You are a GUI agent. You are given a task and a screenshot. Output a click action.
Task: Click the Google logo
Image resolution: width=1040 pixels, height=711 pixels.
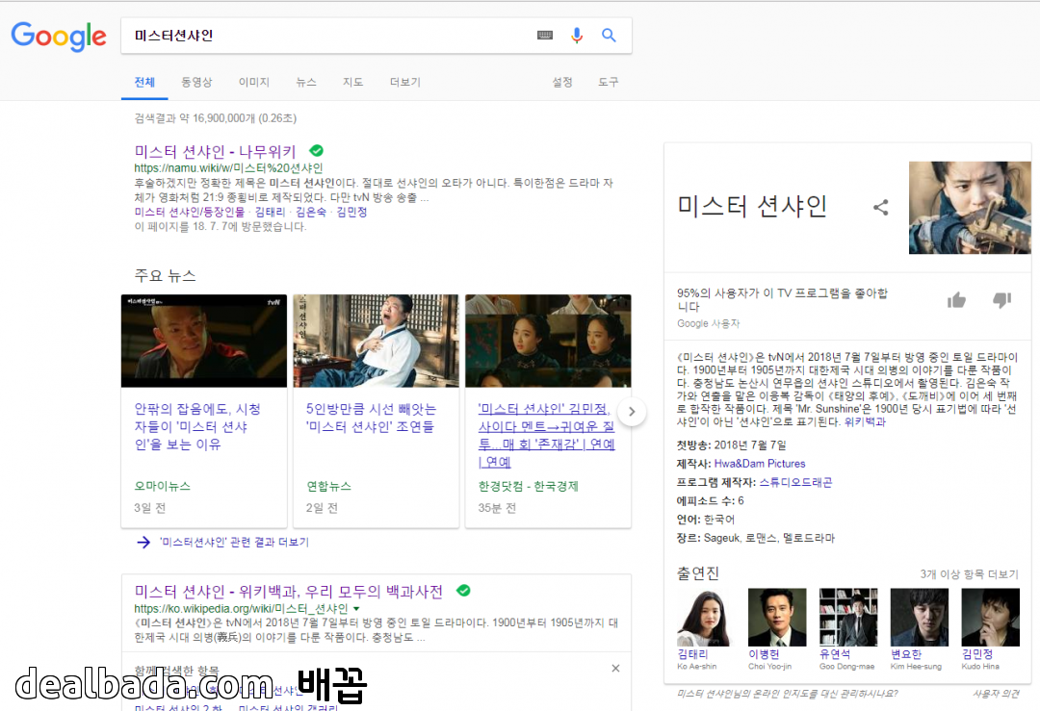59,37
